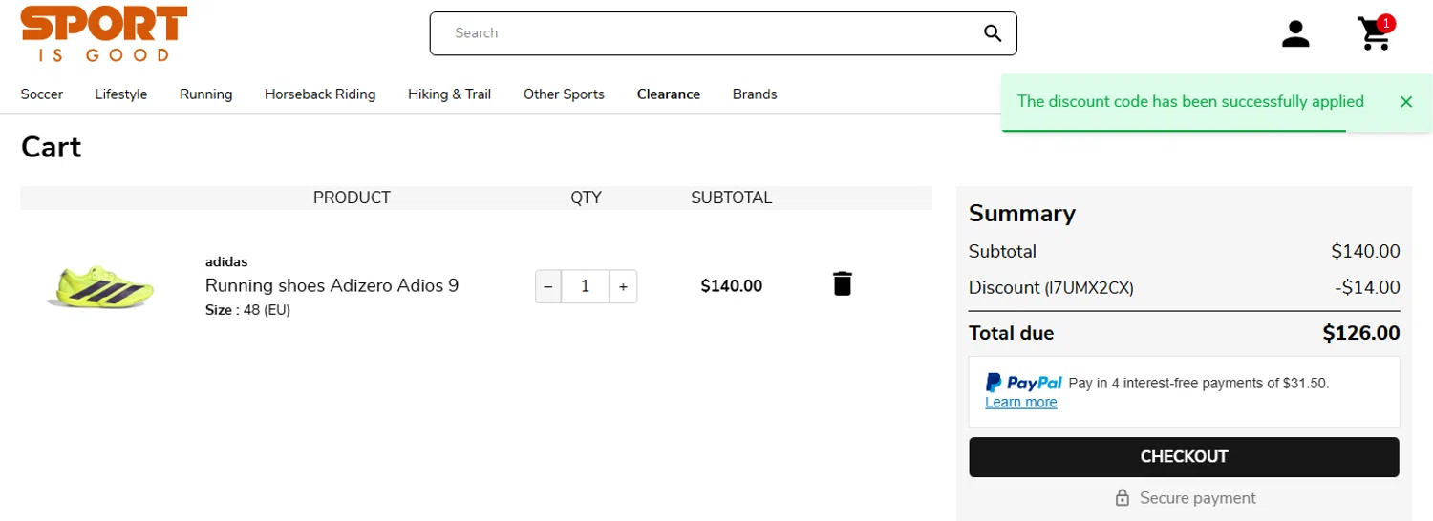Image resolution: width=1433 pixels, height=521 pixels.
Task: Open the Other Sports menu
Action: tap(564, 94)
